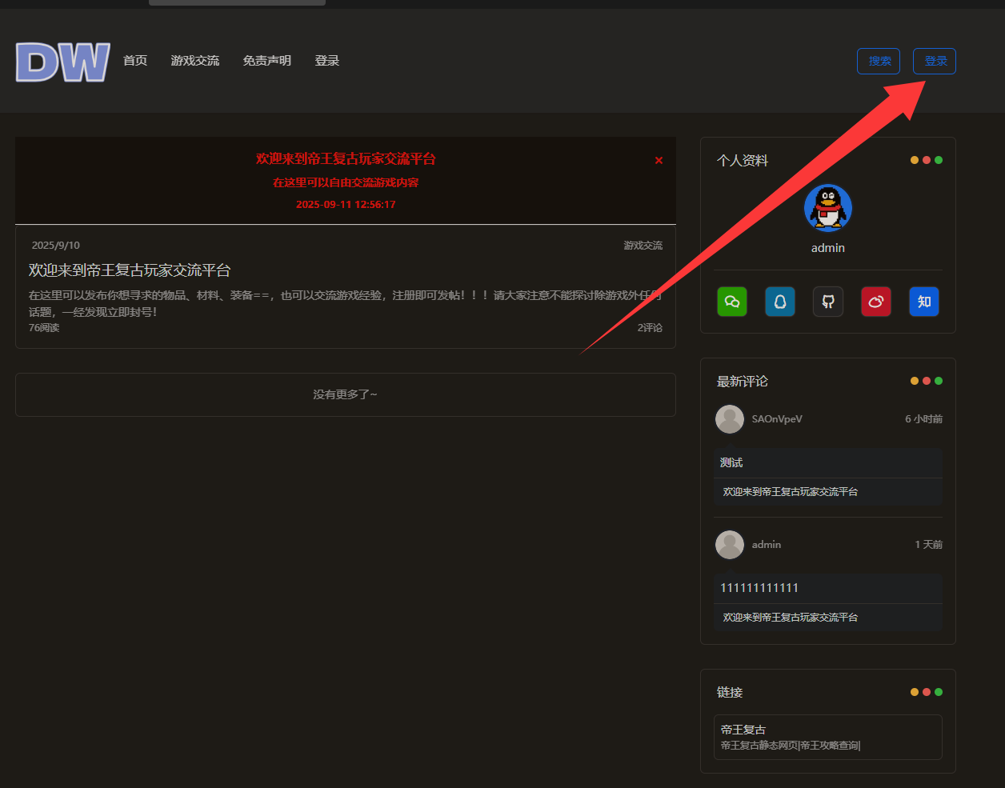This screenshot has height=788, width=1005.
Task: Open 免责声明 navigation menu item
Action: (266, 61)
